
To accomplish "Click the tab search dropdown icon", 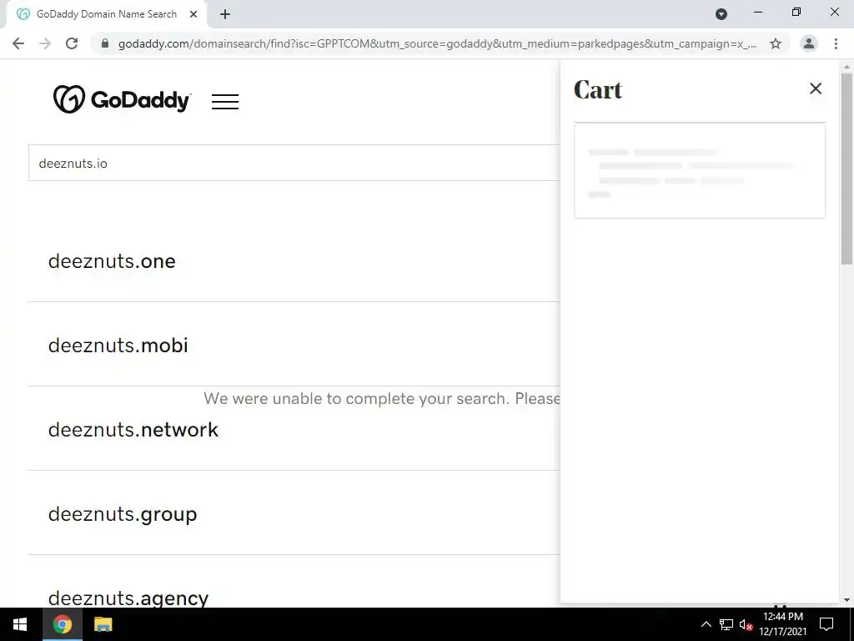I will click(721, 14).
